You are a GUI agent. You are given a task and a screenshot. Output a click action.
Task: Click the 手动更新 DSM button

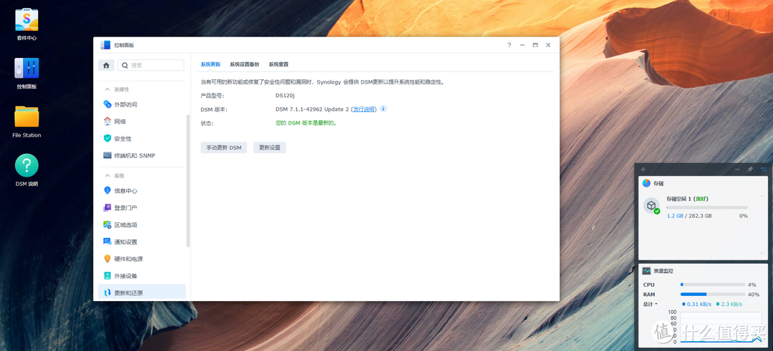(x=224, y=148)
